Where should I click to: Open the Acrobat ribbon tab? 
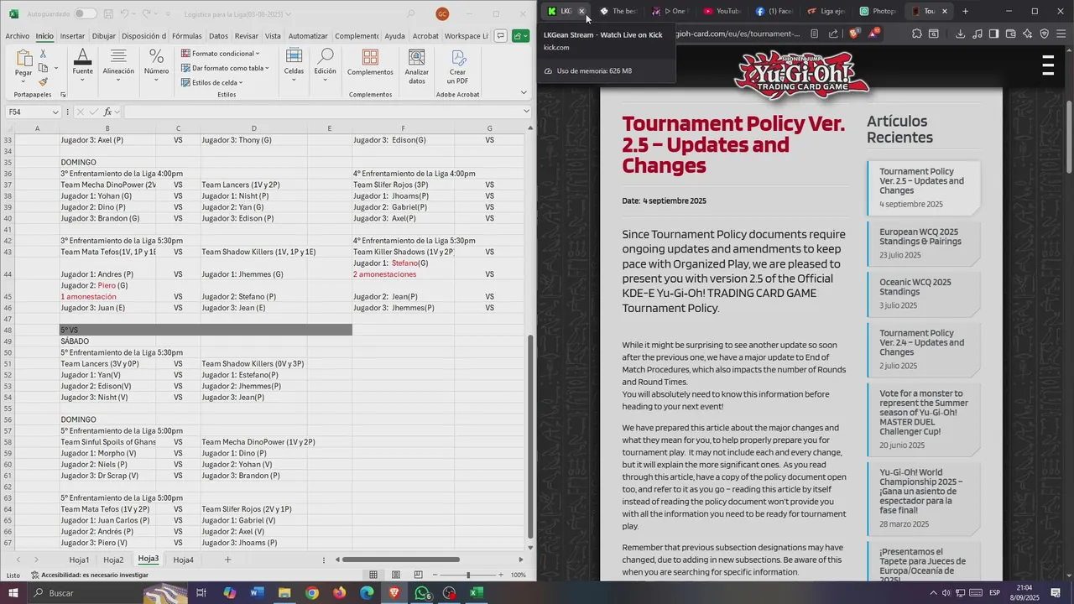425,36
